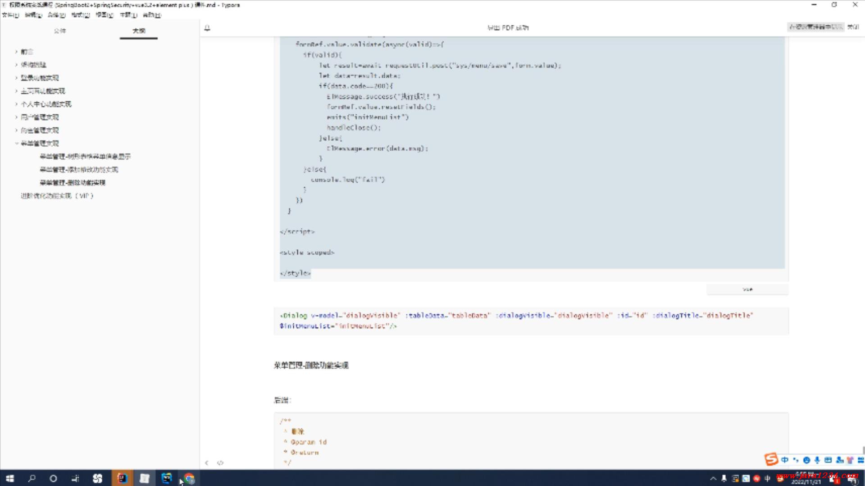Image resolution: width=865 pixels, height=486 pixels.
Task: Open the Windows Start menu
Action: [x=10, y=478]
